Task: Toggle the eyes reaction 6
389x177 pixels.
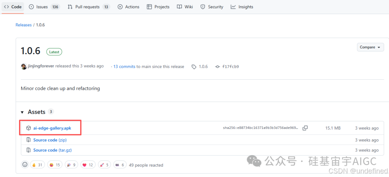Action: (120, 165)
